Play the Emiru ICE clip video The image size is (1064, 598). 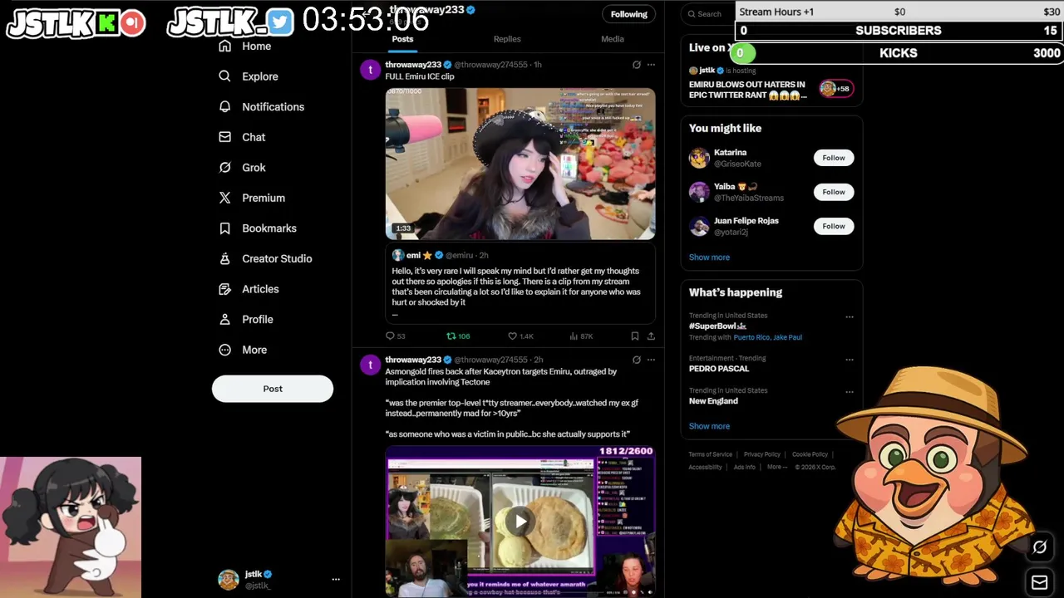point(520,164)
